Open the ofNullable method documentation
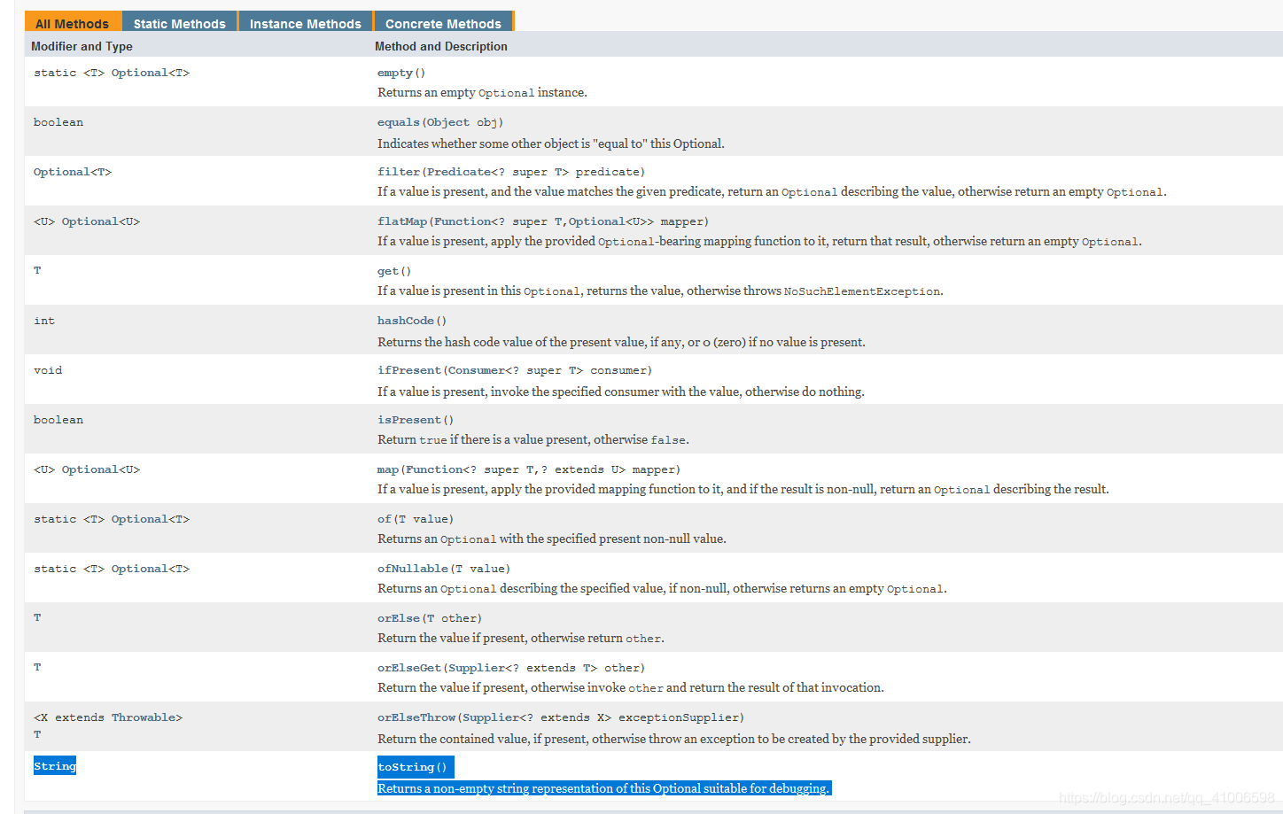The width and height of the screenshot is (1283, 814). (409, 568)
